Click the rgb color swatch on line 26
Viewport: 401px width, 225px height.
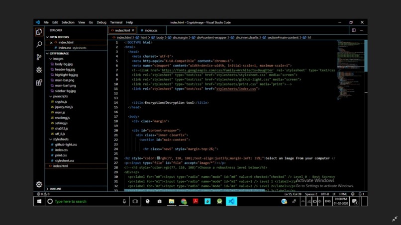tap(158, 158)
